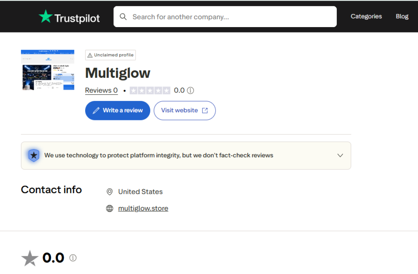
Task: Click the fact-check reviews notice text
Action: pos(159,156)
